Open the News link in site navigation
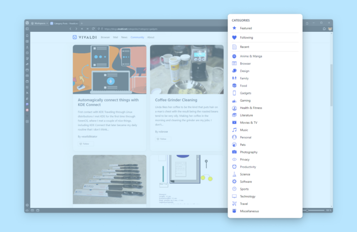 (124, 37)
